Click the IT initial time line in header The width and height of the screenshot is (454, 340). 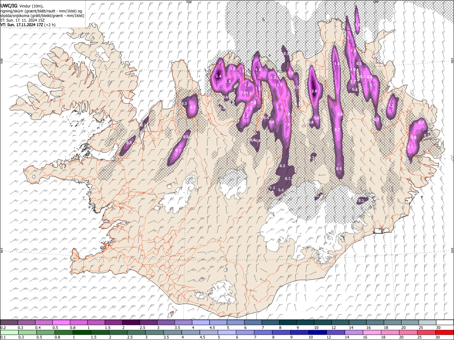[22, 20]
